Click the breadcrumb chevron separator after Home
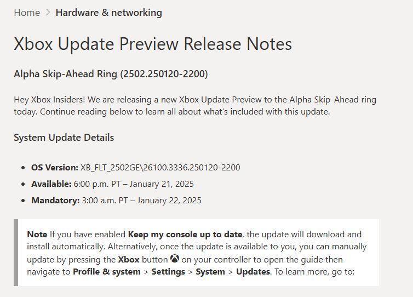Image resolution: width=413 pixels, height=297 pixels. pyautogui.click(x=48, y=13)
